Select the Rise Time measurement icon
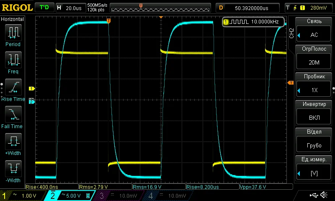The width and height of the screenshot is (335, 201). click(x=13, y=87)
